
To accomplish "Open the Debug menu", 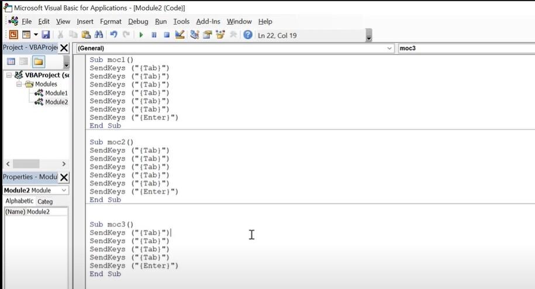I will 138,22.
